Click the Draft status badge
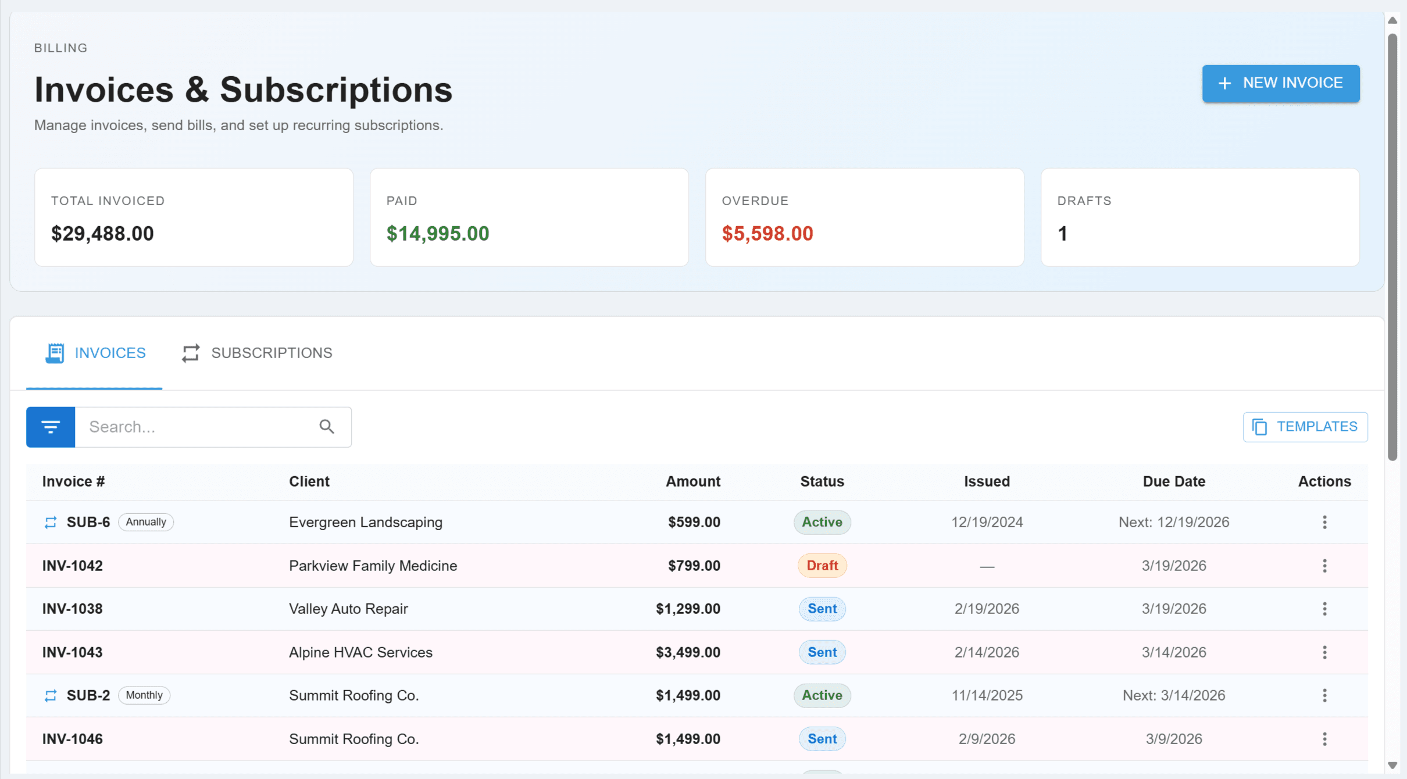This screenshot has height=779, width=1407. pyautogui.click(x=822, y=566)
